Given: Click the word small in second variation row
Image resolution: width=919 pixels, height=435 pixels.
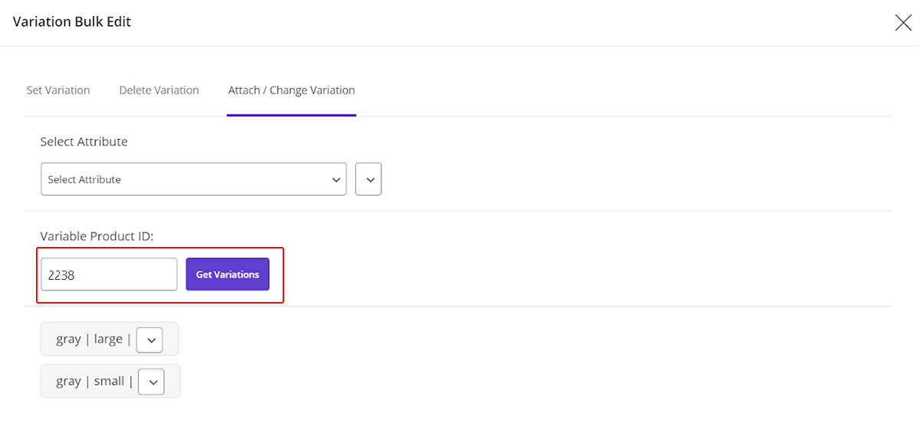Looking at the screenshot, I should pos(110,381).
